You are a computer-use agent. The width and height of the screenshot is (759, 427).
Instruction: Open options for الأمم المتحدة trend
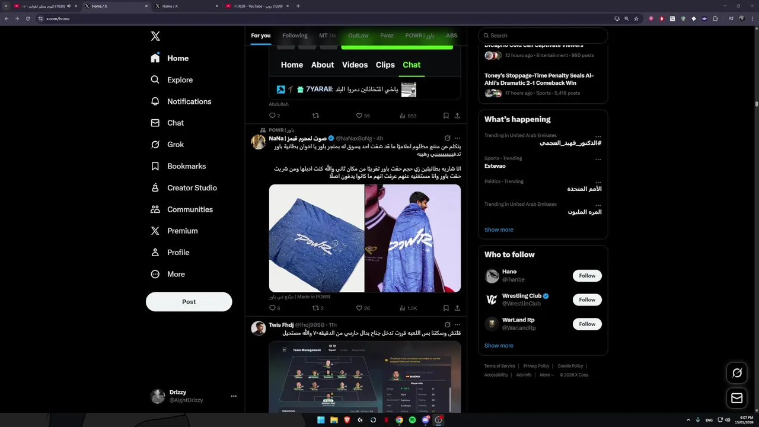pyautogui.click(x=598, y=182)
